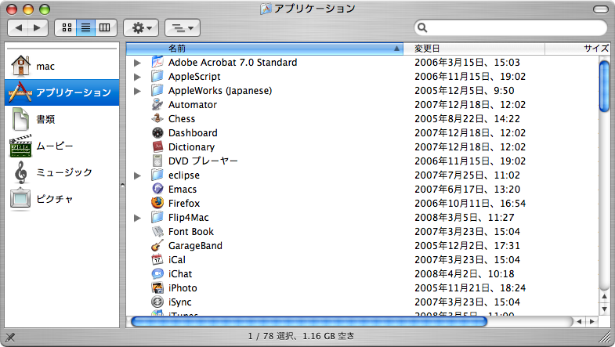Open ミュージック music folder in sidebar
Screen dimensions: 615x347
(x=62, y=172)
